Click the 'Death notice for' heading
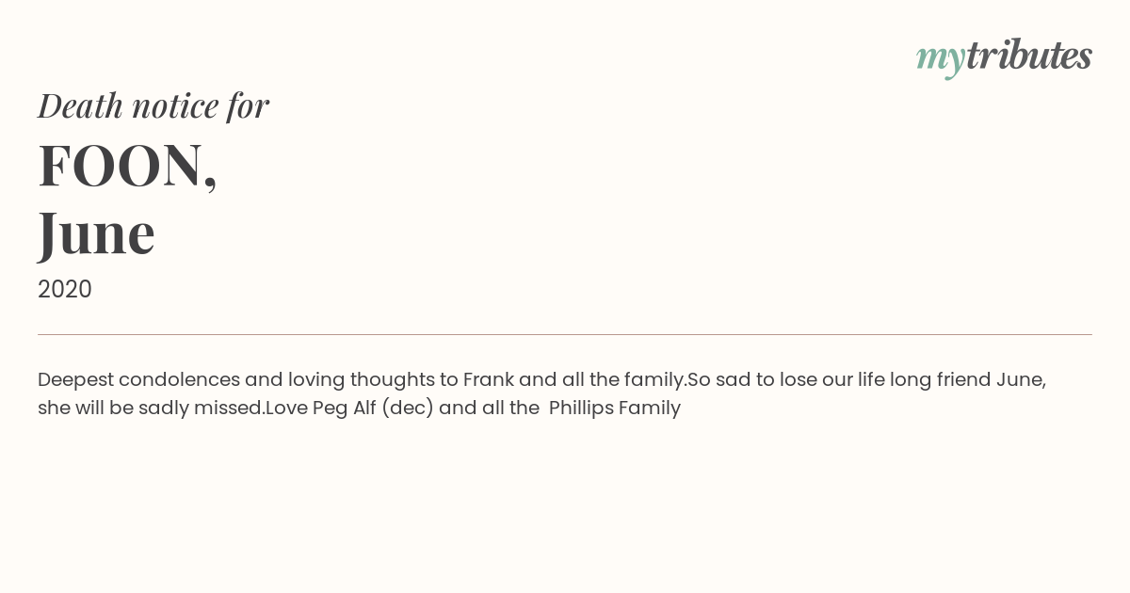The image size is (1130, 593). click(x=153, y=105)
